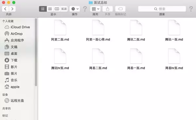Click the 面试总结 folder icon in the title bar
196x120 pixels.
91,3
